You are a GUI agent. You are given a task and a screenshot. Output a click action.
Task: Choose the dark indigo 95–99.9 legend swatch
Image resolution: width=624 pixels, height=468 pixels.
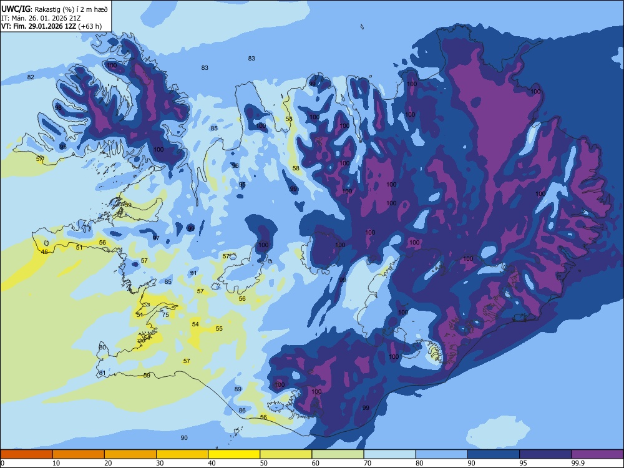tap(545, 454)
